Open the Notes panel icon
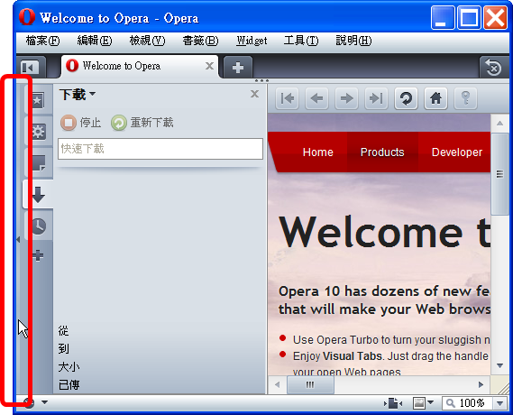Screen dimensions: 513x415 tap(39, 163)
